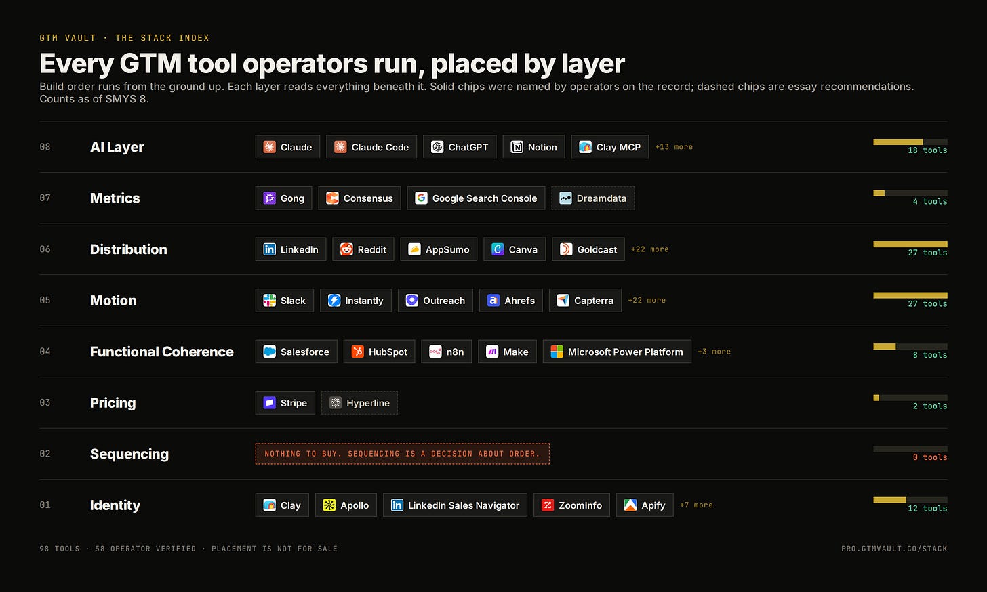Open the pro.gtmvault.co/stack link
This screenshot has width=987, height=592.
pos(894,549)
